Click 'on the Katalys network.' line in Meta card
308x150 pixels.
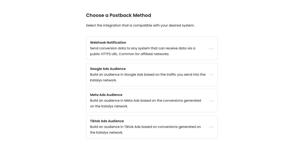(x=109, y=106)
